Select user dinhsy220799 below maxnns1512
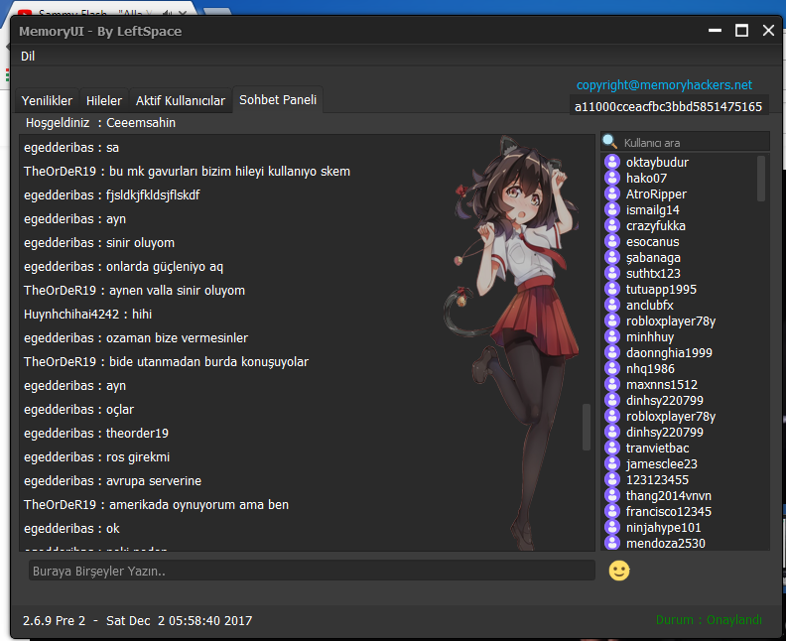This screenshot has height=641, width=786. tap(665, 401)
